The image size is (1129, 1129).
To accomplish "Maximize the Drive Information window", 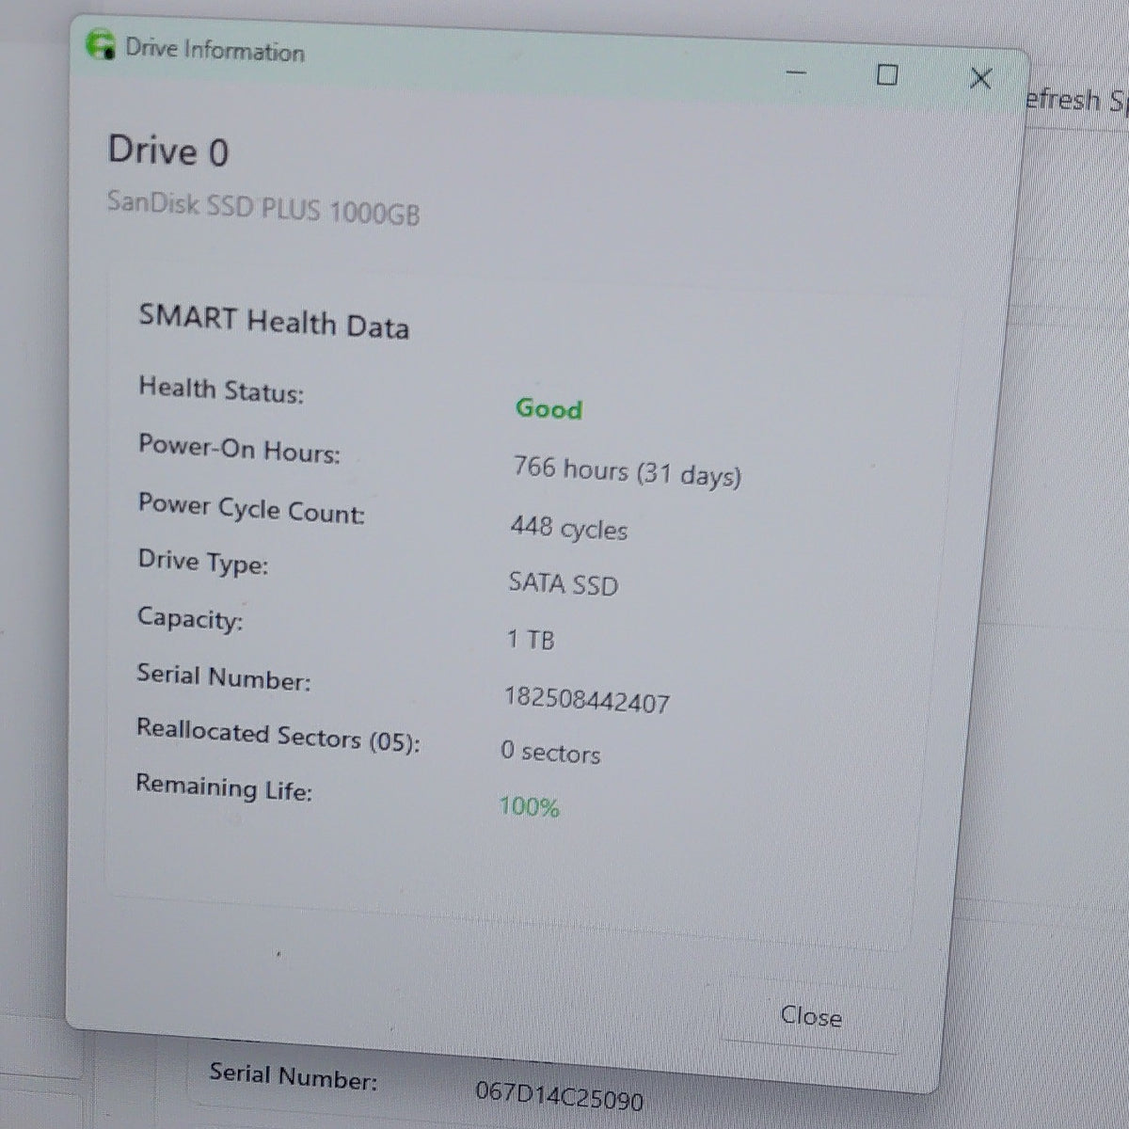I will (886, 74).
